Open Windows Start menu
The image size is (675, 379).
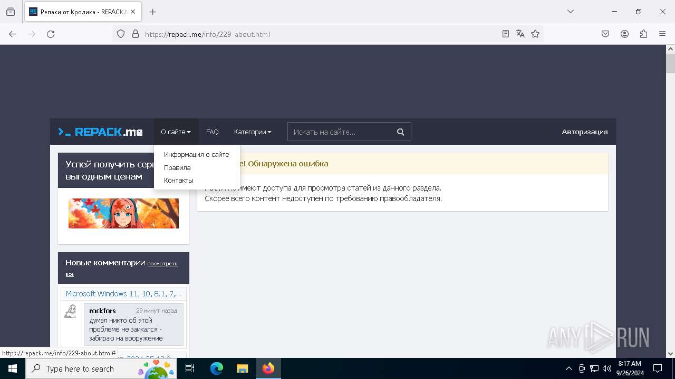click(x=13, y=368)
